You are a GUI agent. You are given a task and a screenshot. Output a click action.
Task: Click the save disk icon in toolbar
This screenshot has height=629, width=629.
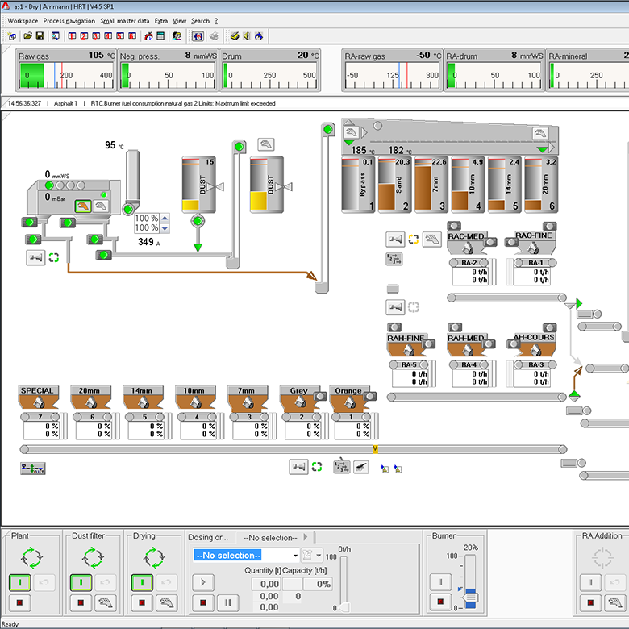point(40,35)
